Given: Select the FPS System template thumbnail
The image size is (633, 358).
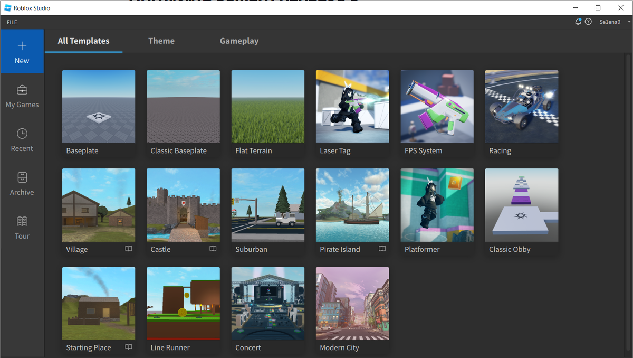Looking at the screenshot, I should coord(437,107).
